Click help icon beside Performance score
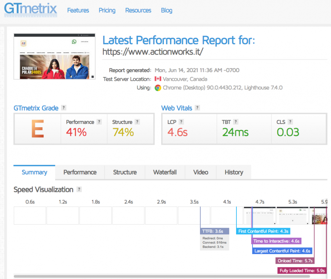Screen dimensions: 331x279 (x=99, y=122)
